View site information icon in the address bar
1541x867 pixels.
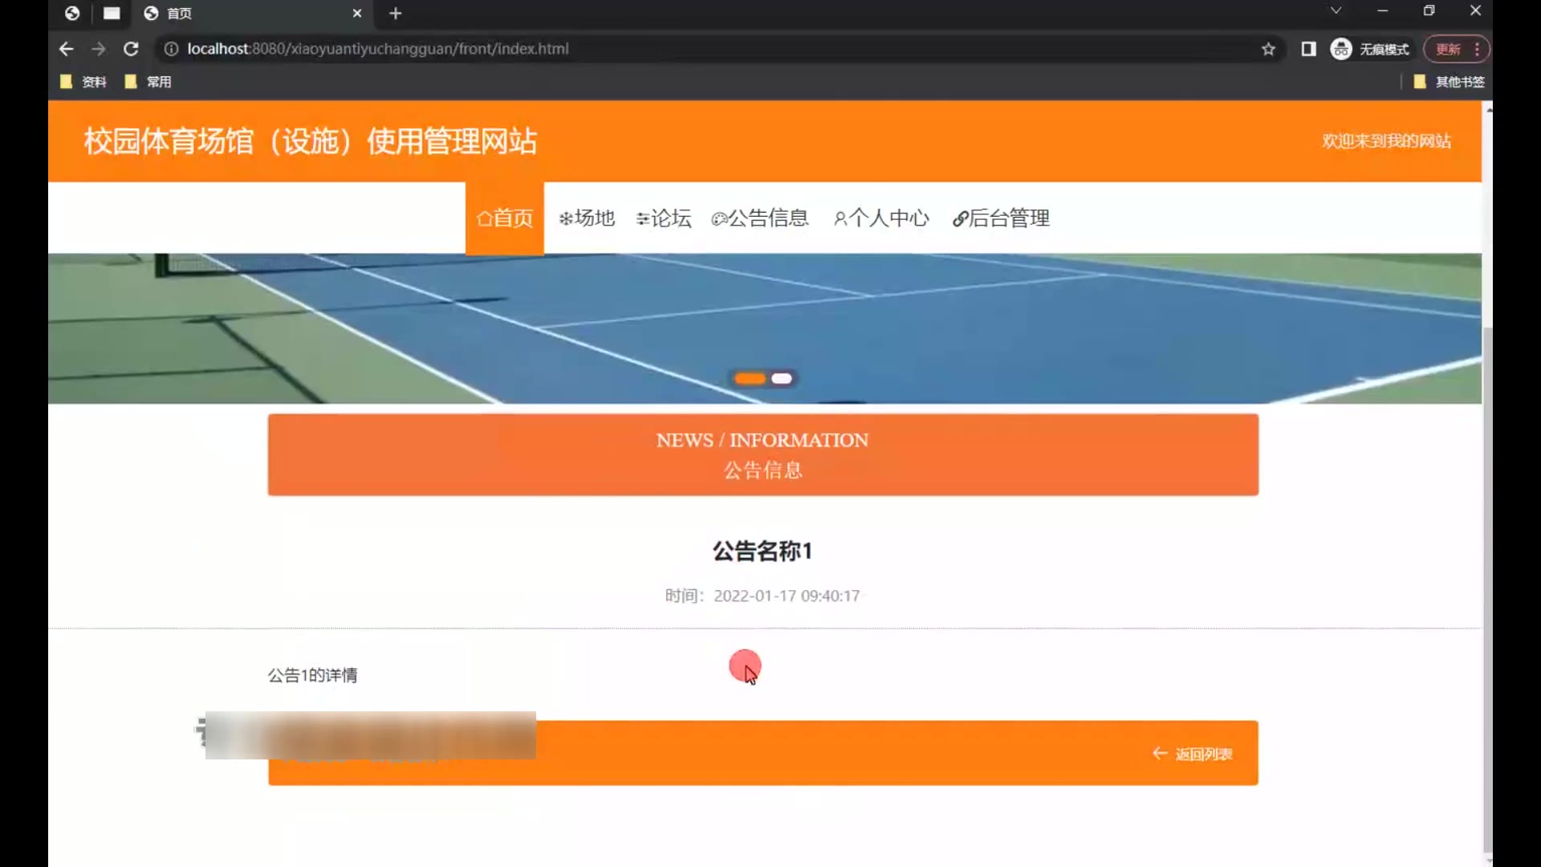point(171,49)
